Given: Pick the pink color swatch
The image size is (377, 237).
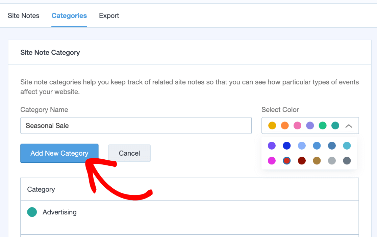Looking at the screenshot, I should tap(297, 125).
